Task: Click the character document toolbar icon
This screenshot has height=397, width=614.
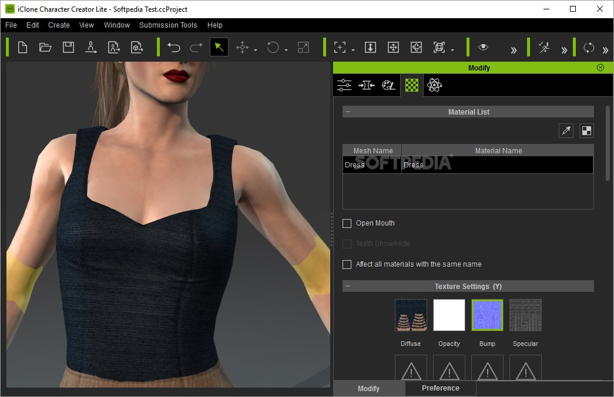Action: point(114,48)
